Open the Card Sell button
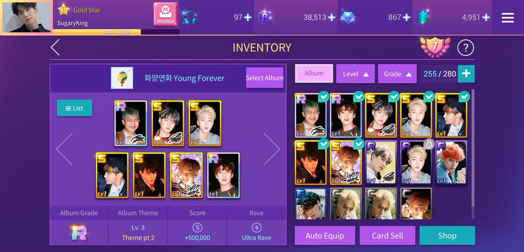Screen dimensions: 524x252 (387, 236)
